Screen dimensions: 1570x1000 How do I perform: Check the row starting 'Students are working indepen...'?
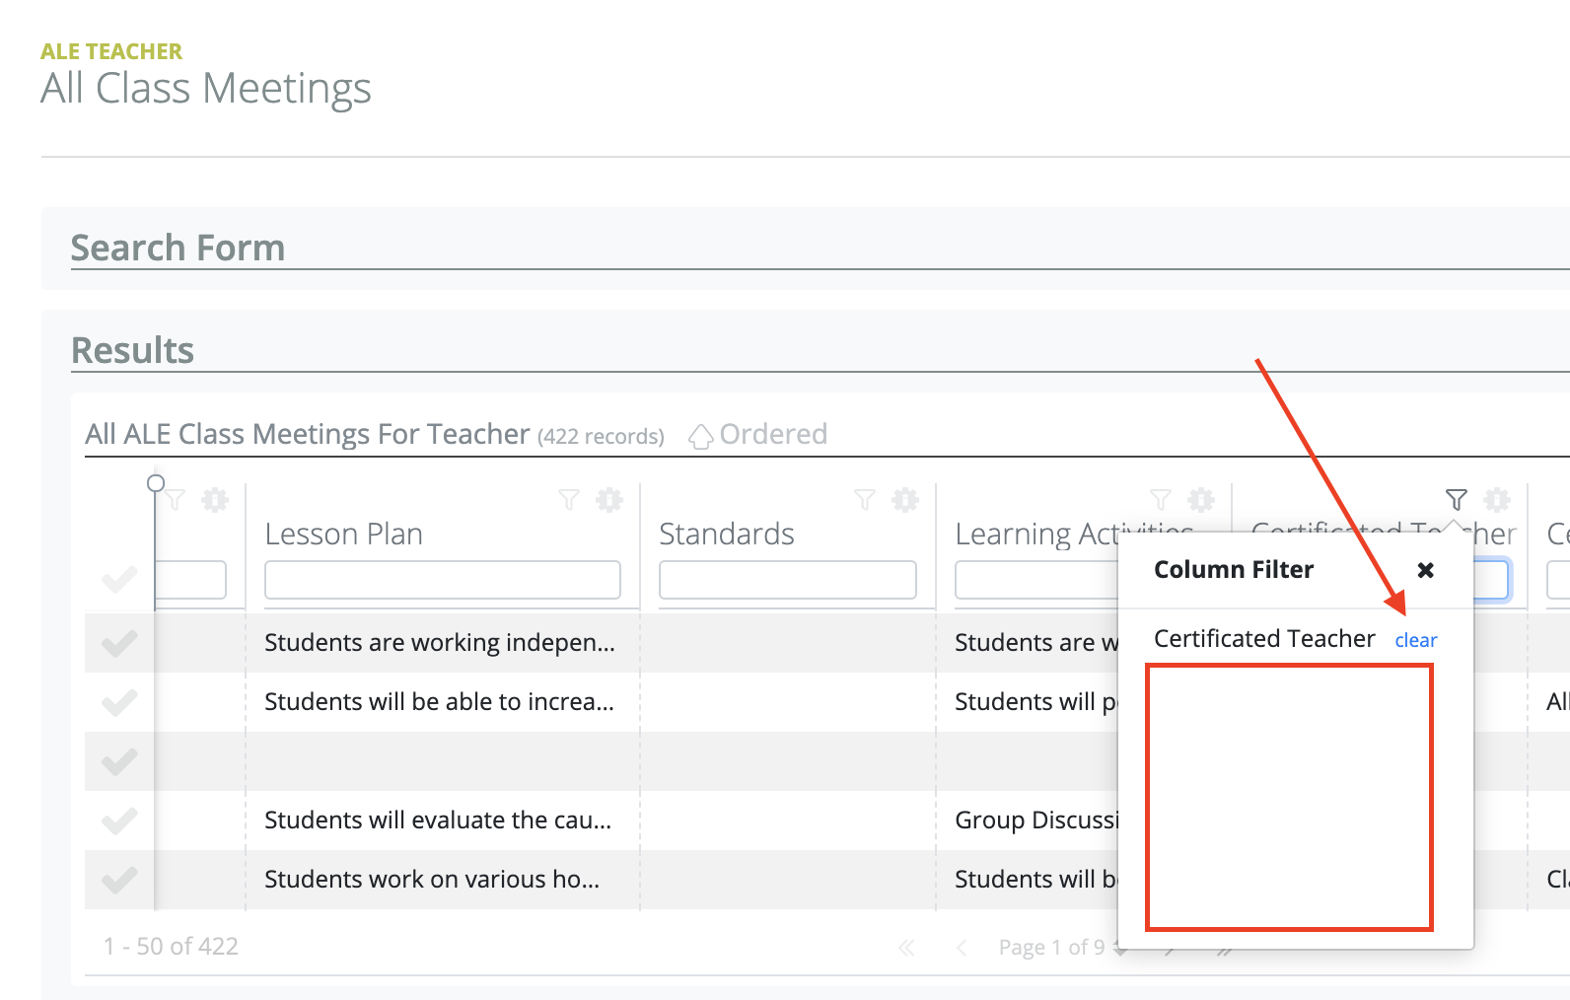coord(119,644)
